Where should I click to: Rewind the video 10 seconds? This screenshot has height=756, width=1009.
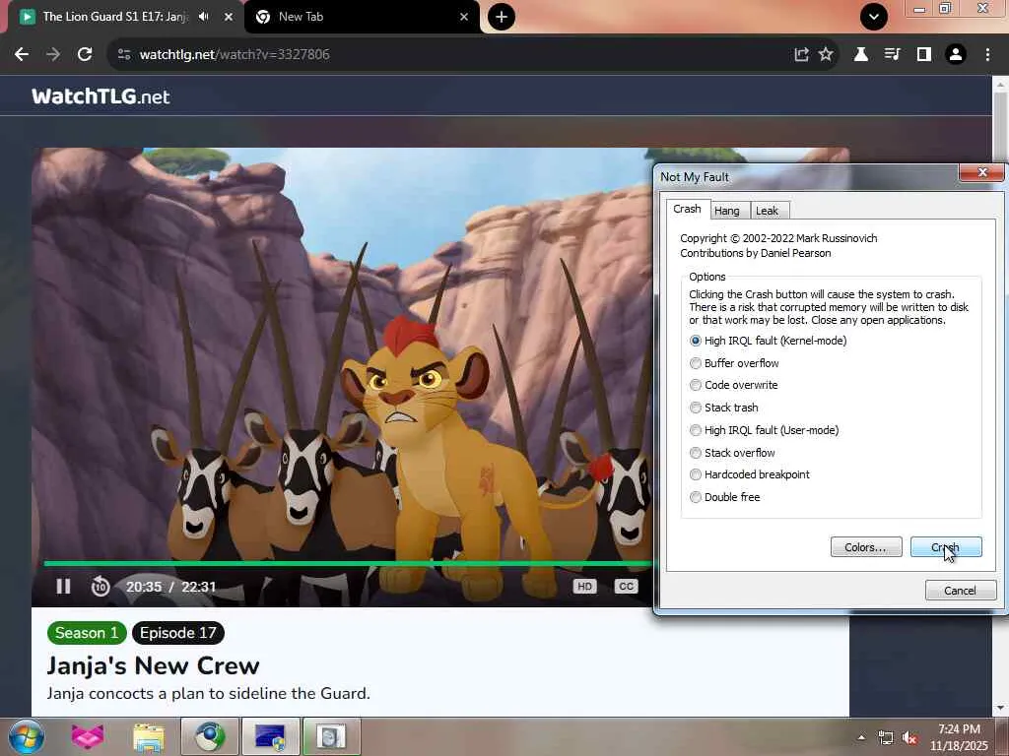pyautogui.click(x=101, y=587)
